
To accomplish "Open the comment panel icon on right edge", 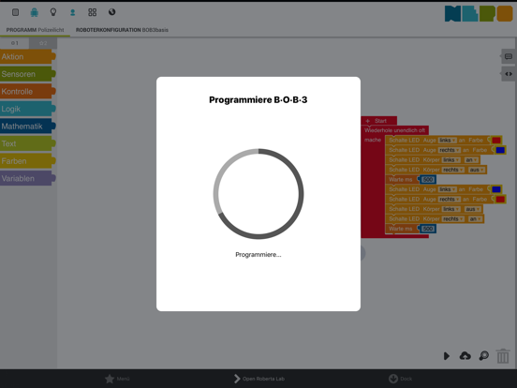I will tap(509, 56).
